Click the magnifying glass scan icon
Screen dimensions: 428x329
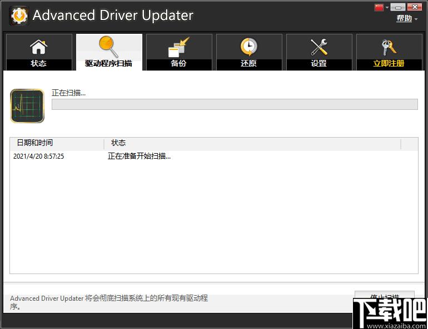(x=108, y=46)
